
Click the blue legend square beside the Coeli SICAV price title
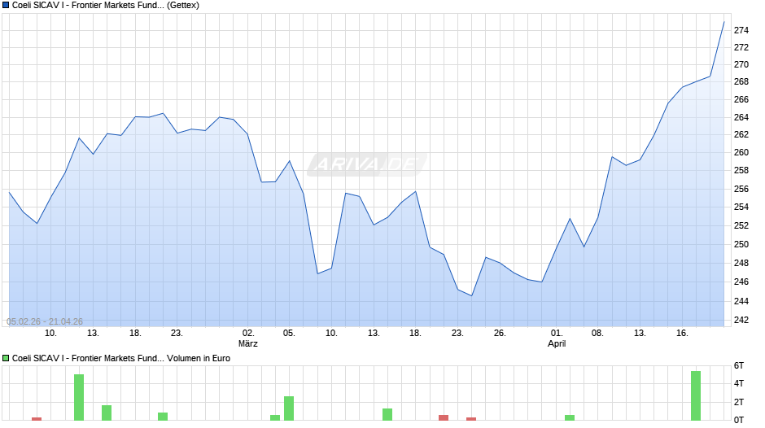pyautogui.click(x=6, y=6)
